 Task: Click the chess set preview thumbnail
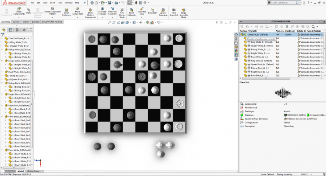(283, 93)
